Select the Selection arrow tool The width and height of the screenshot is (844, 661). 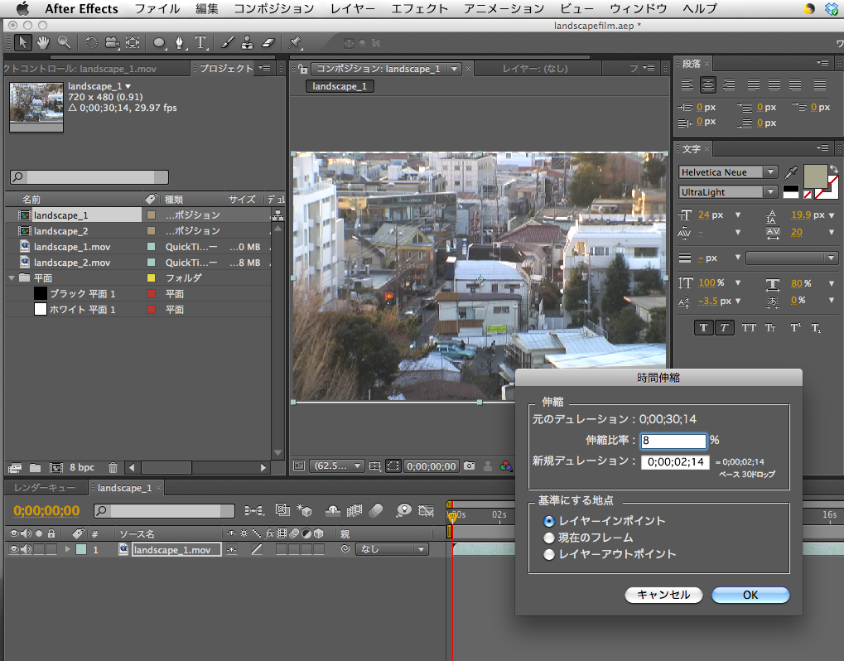[x=22, y=42]
